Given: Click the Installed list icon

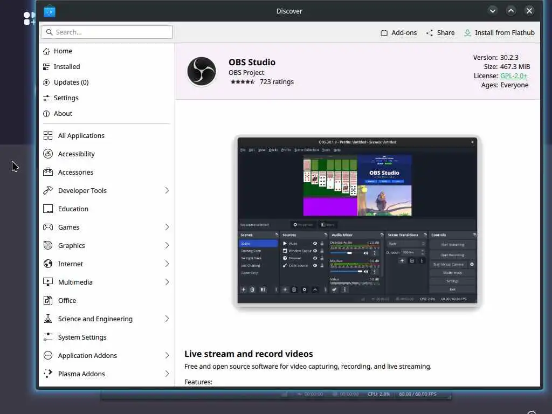Looking at the screenshot, I should (x=46, y=67).
